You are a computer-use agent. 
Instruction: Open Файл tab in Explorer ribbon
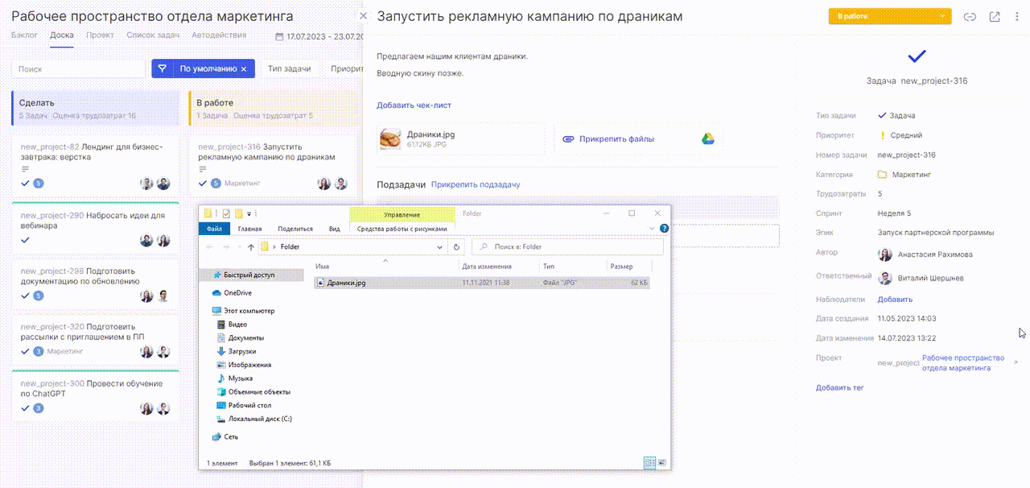point(214,229)
